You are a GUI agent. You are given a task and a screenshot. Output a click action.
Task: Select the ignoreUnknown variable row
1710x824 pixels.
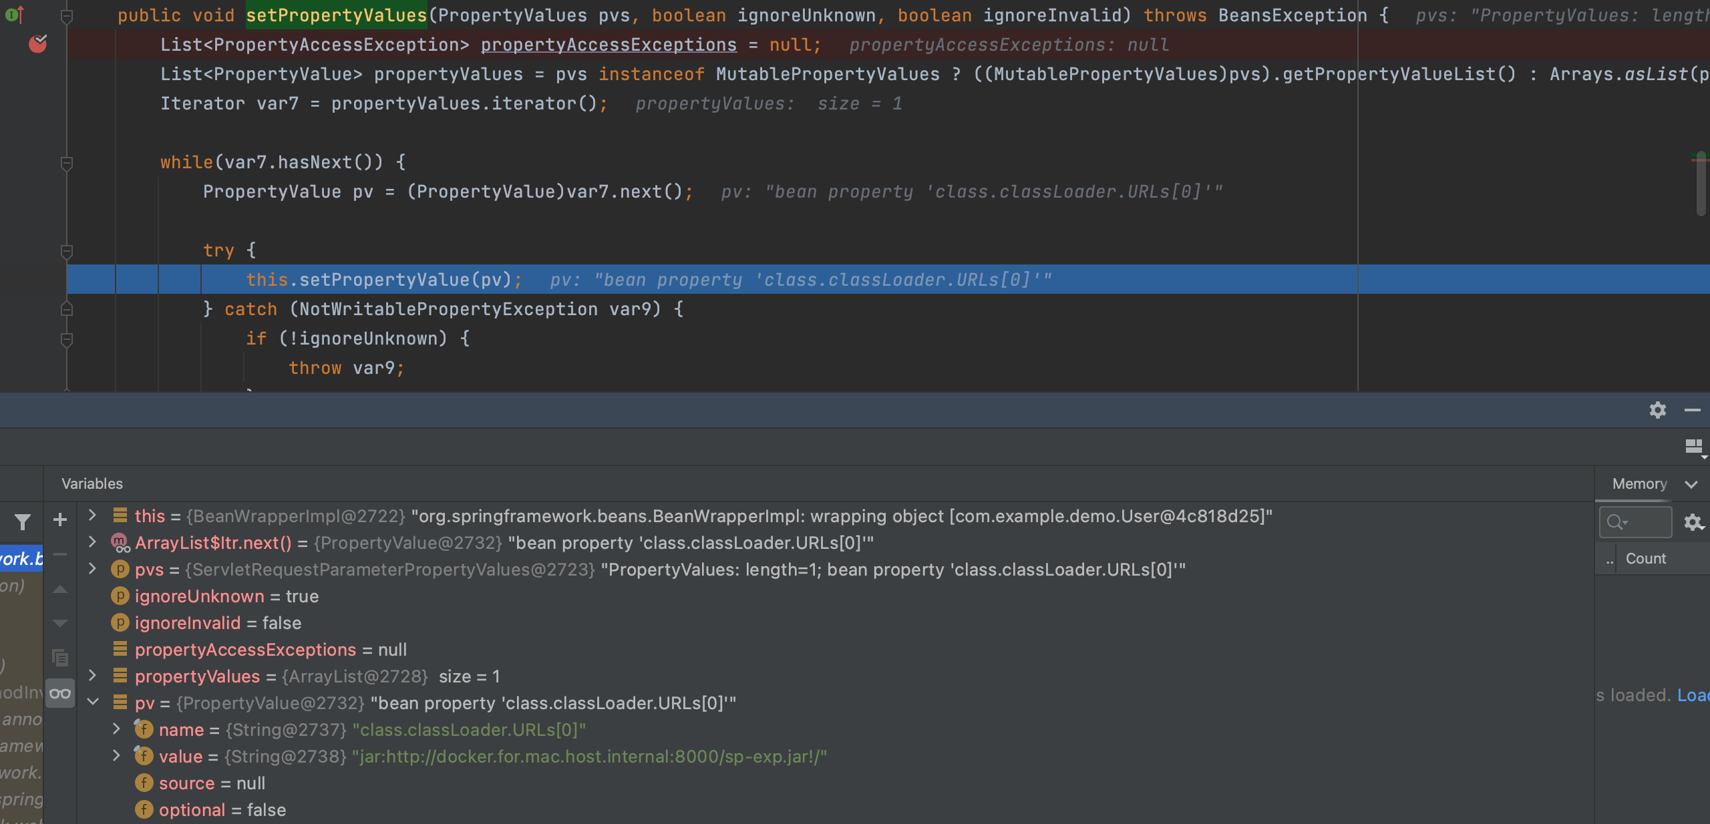tap(835, 596)
